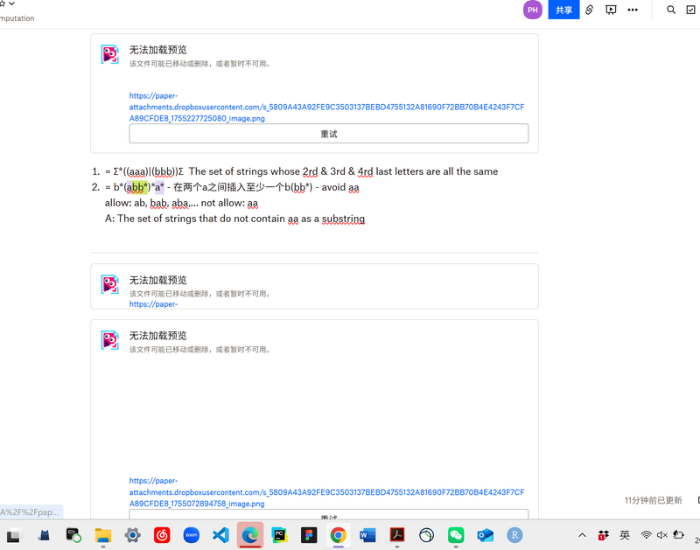The height and width of the screenshot is (550, 700).
Task: Toggle the 英 input method language indicator
Action: tap(625, 535)
